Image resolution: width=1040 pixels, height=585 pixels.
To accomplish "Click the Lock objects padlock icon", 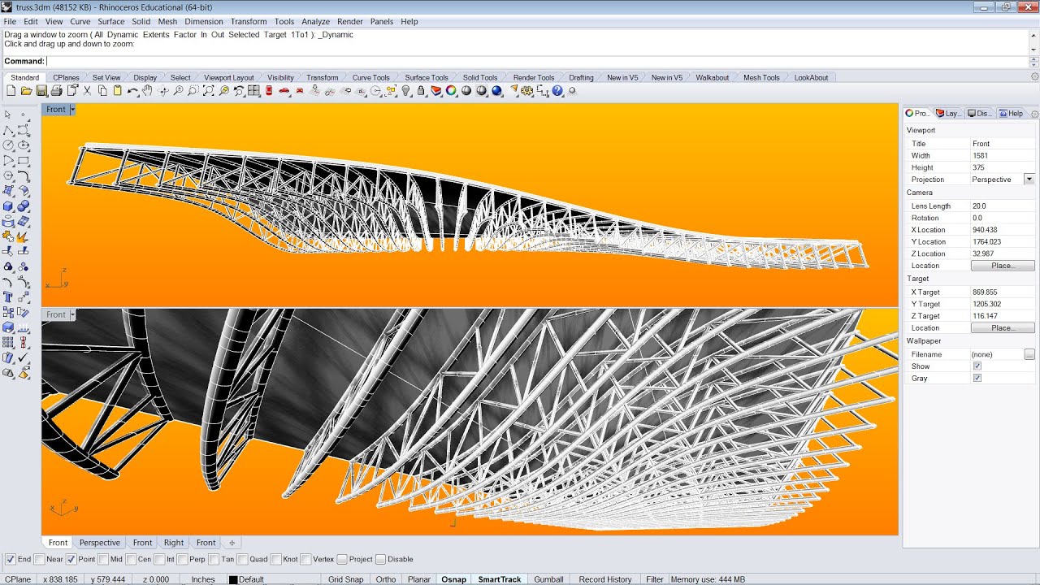I will coord(421,91).
